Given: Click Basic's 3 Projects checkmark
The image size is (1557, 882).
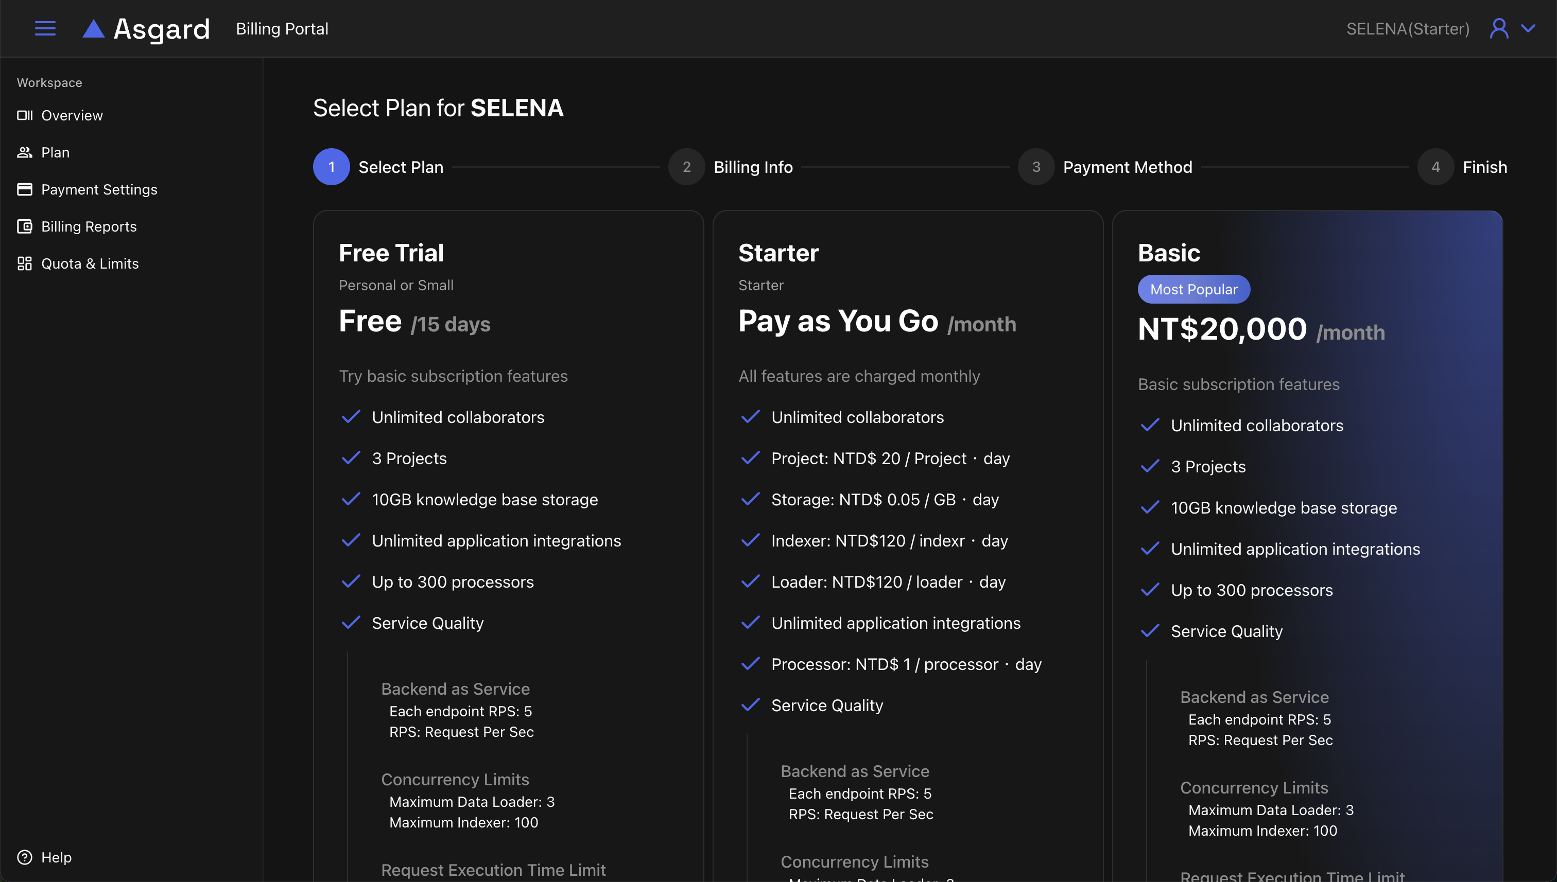Looking at the screenshot, I should click(1150, 466).
